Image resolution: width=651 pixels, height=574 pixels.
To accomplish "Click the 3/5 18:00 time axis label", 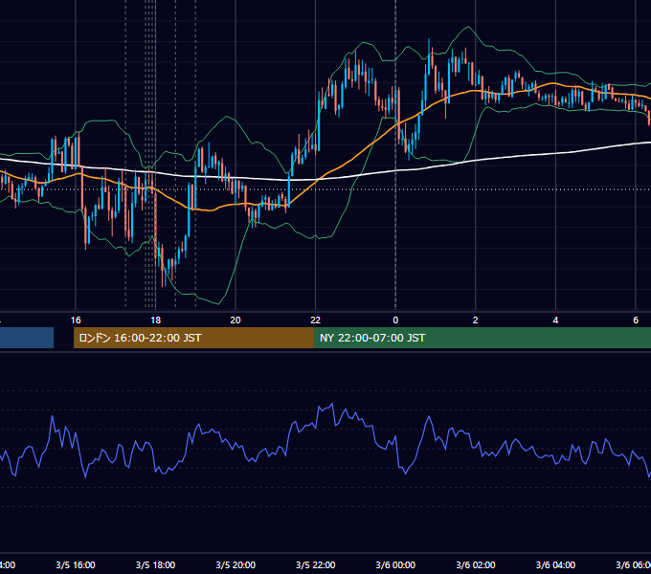I will coord(155,564).
